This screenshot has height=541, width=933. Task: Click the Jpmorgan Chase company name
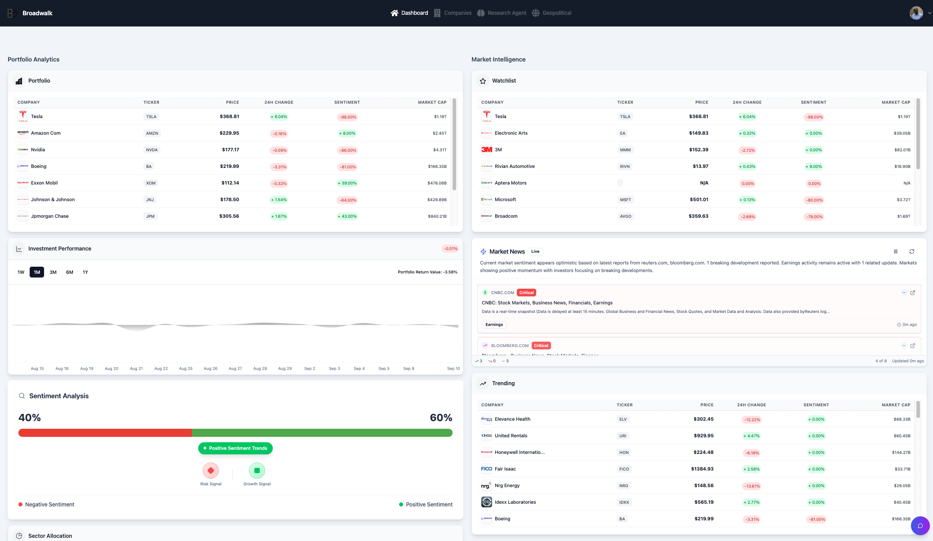tap(50, 216)
